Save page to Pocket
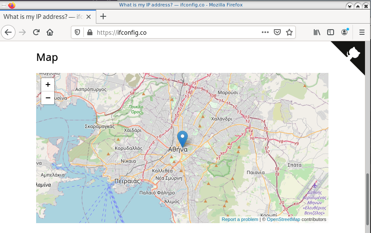The image size is (371, 233). tap(278, 32)
